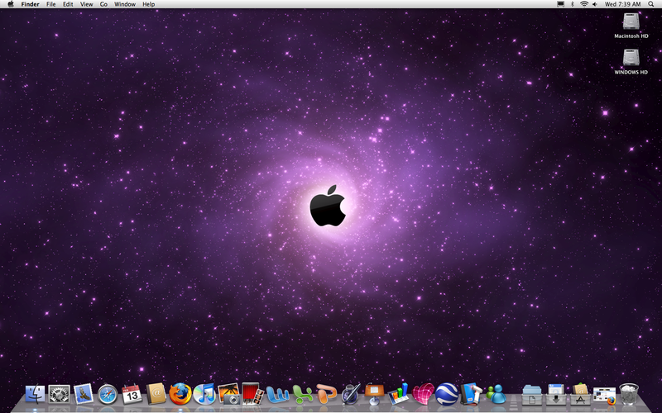Open Bluetooth status menu
The width and height of the screenshot is (662, 413).
point(573,4)
